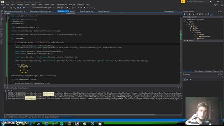Expand the Private folder
The width and height of the screenshot is (224, 126).
coord(195,38)
